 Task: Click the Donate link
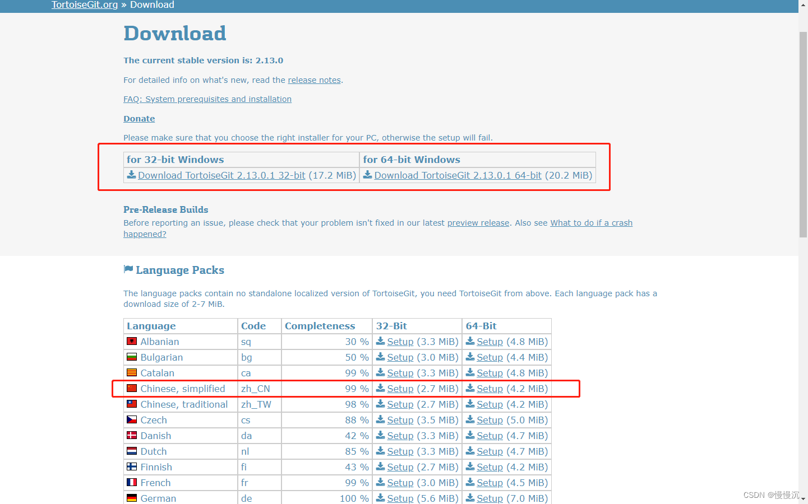[x=139, y=119]
